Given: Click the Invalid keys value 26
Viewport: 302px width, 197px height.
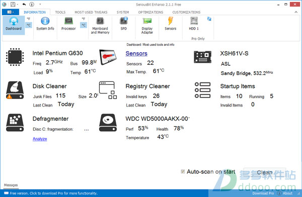Looking at the screenshot, I should coord(156,95).
